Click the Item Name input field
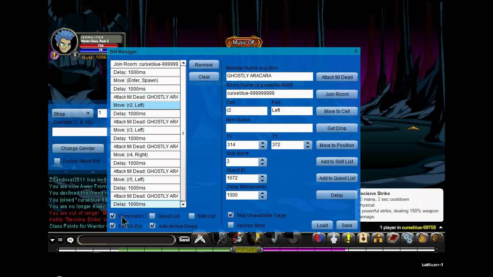 (x=269, y=128)
